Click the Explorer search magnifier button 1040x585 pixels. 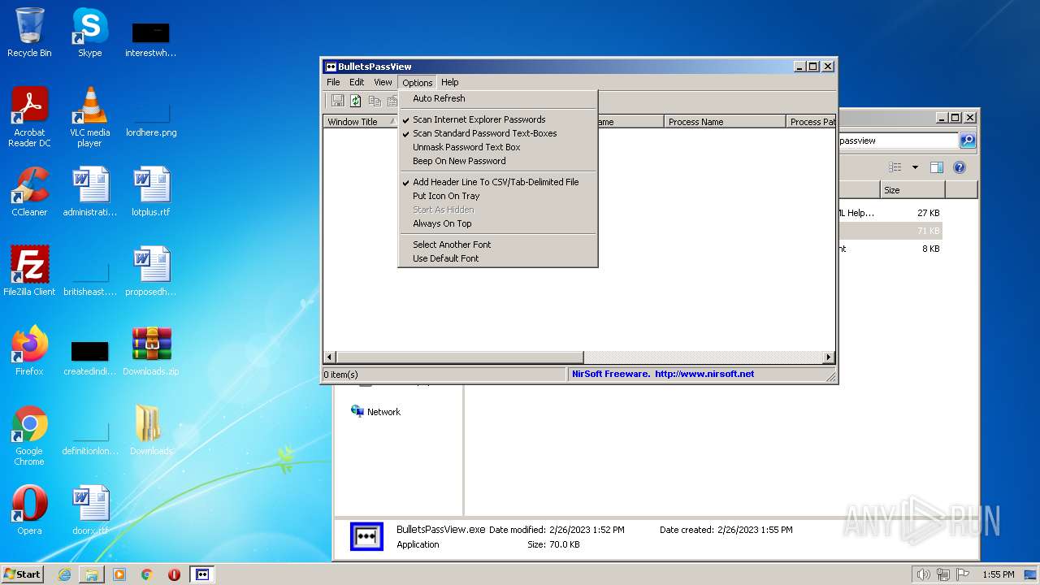point(968,141)
